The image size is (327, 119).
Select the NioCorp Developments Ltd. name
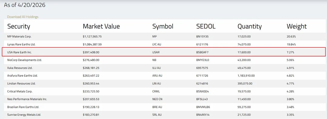[x=25, y=60]
